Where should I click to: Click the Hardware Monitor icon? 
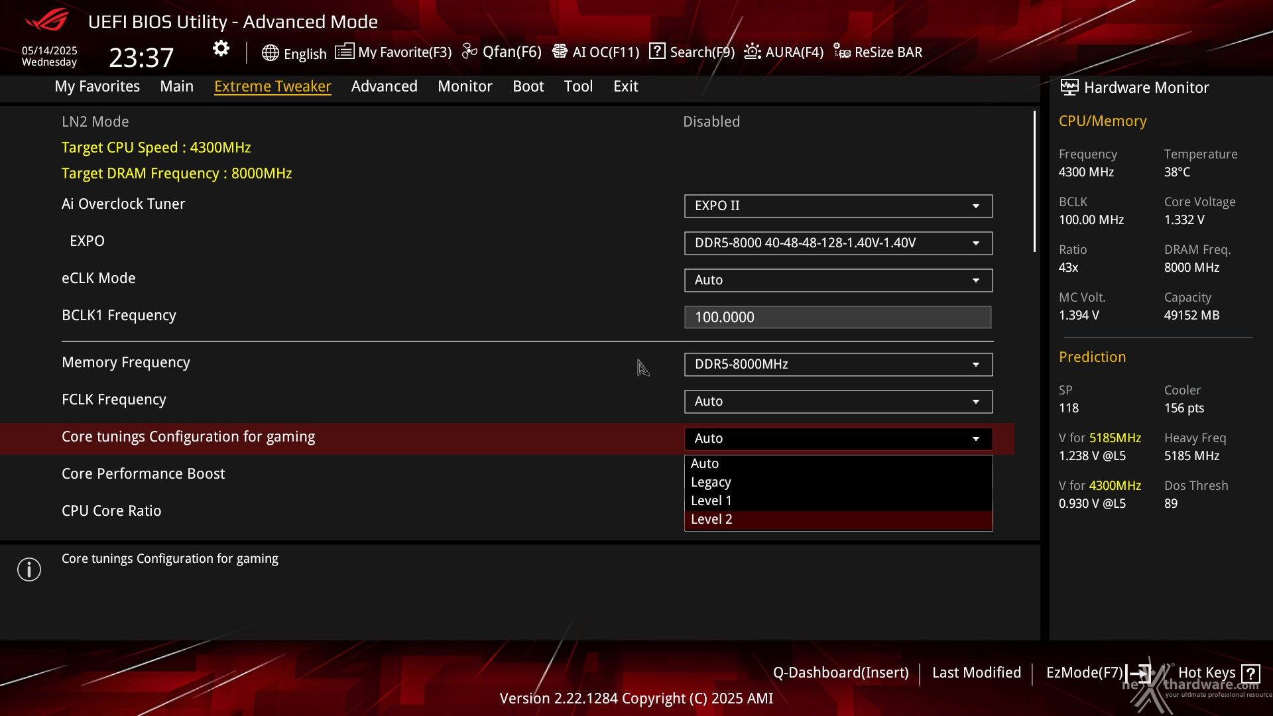pyautogui.click(x=1069, y=87)
